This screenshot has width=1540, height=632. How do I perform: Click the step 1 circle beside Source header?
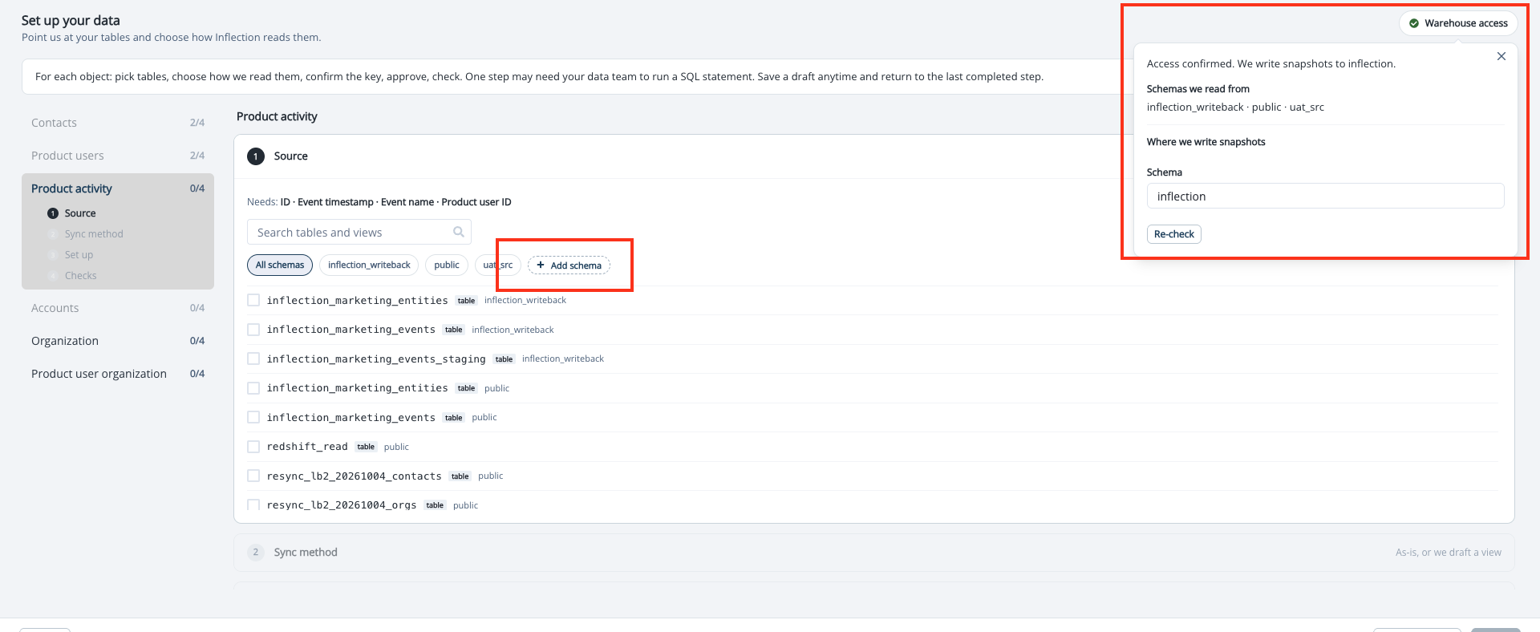click(x=256, y=156)
